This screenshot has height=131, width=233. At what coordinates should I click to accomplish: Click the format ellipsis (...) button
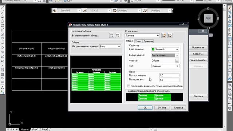pyautogui.click(x=177, y=61)
